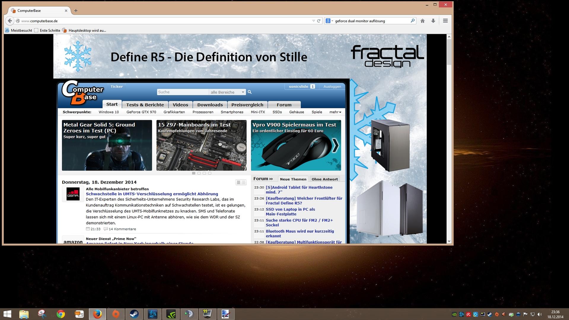
Task: Open the URL history dropdown arrow
Action: pos(313,21)
